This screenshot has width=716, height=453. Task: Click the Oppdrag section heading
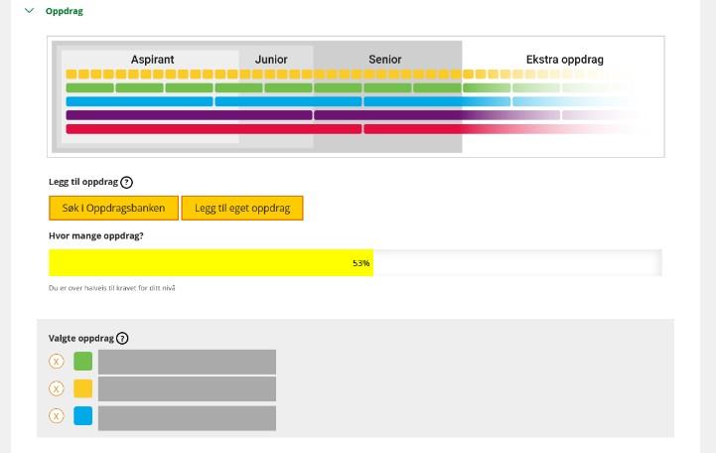click(65, 11)
